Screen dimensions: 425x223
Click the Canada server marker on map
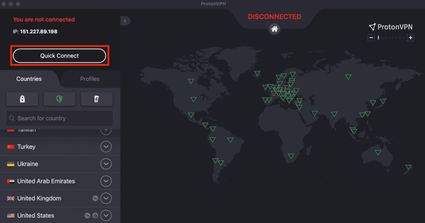click(x=191, y=81)
